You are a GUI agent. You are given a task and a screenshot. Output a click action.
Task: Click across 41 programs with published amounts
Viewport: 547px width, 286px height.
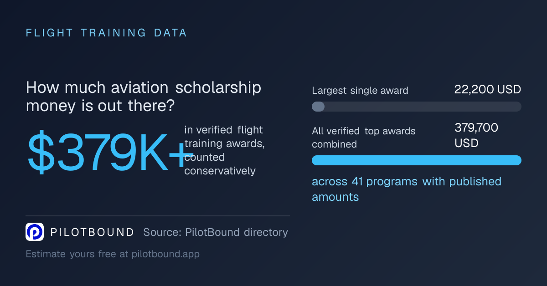coord(407,189)
